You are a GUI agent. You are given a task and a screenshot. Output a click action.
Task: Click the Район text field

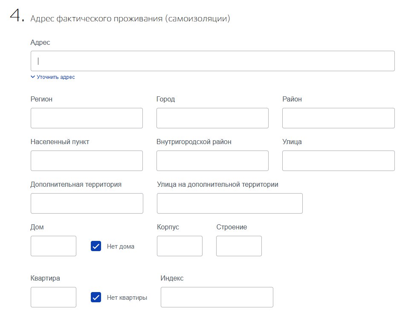click(339, 118)
